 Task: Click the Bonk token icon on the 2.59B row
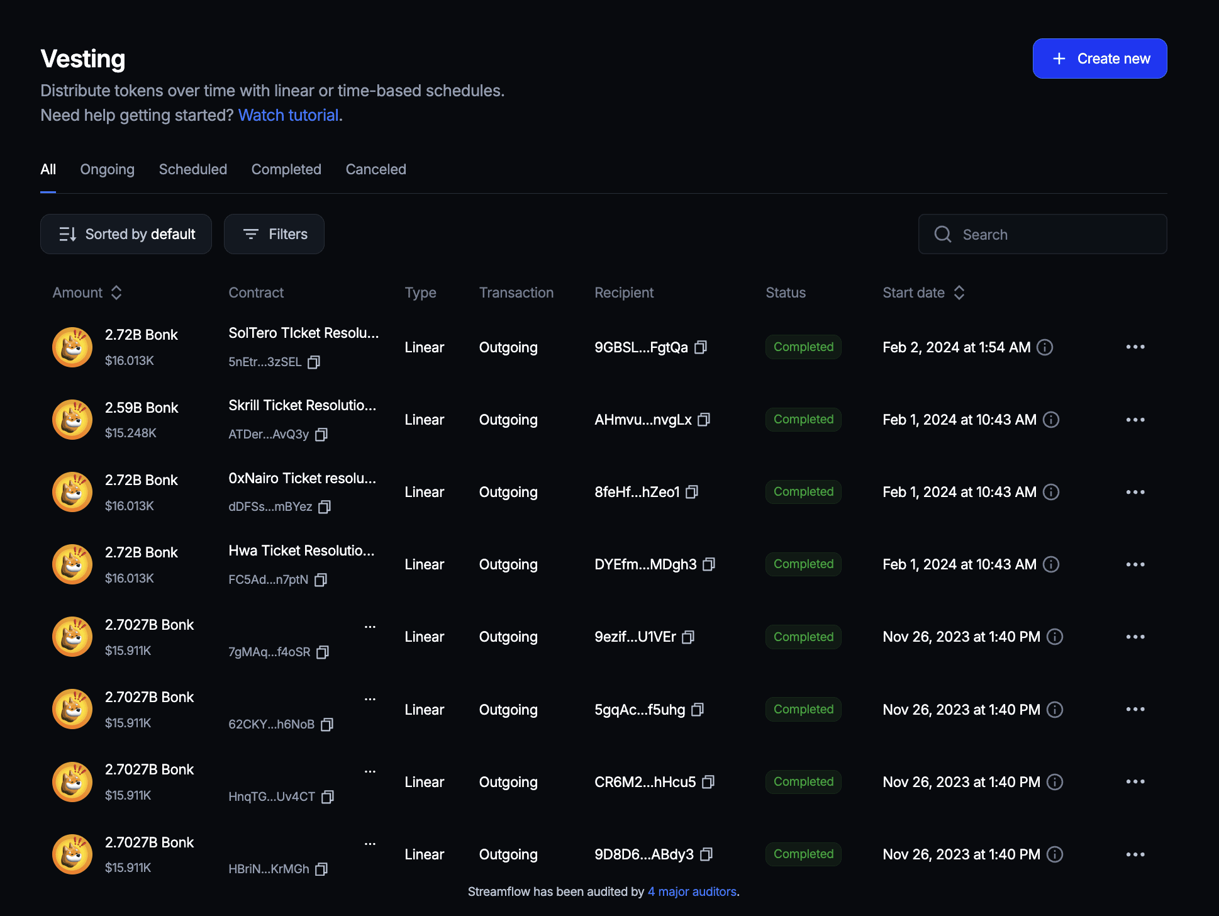click(72, 419)
